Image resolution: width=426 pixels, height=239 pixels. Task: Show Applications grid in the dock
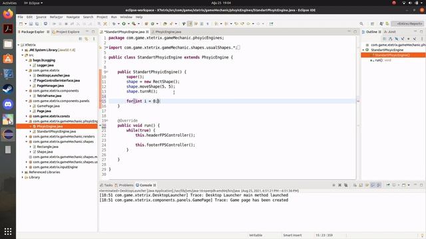click(x=8, y=232)
